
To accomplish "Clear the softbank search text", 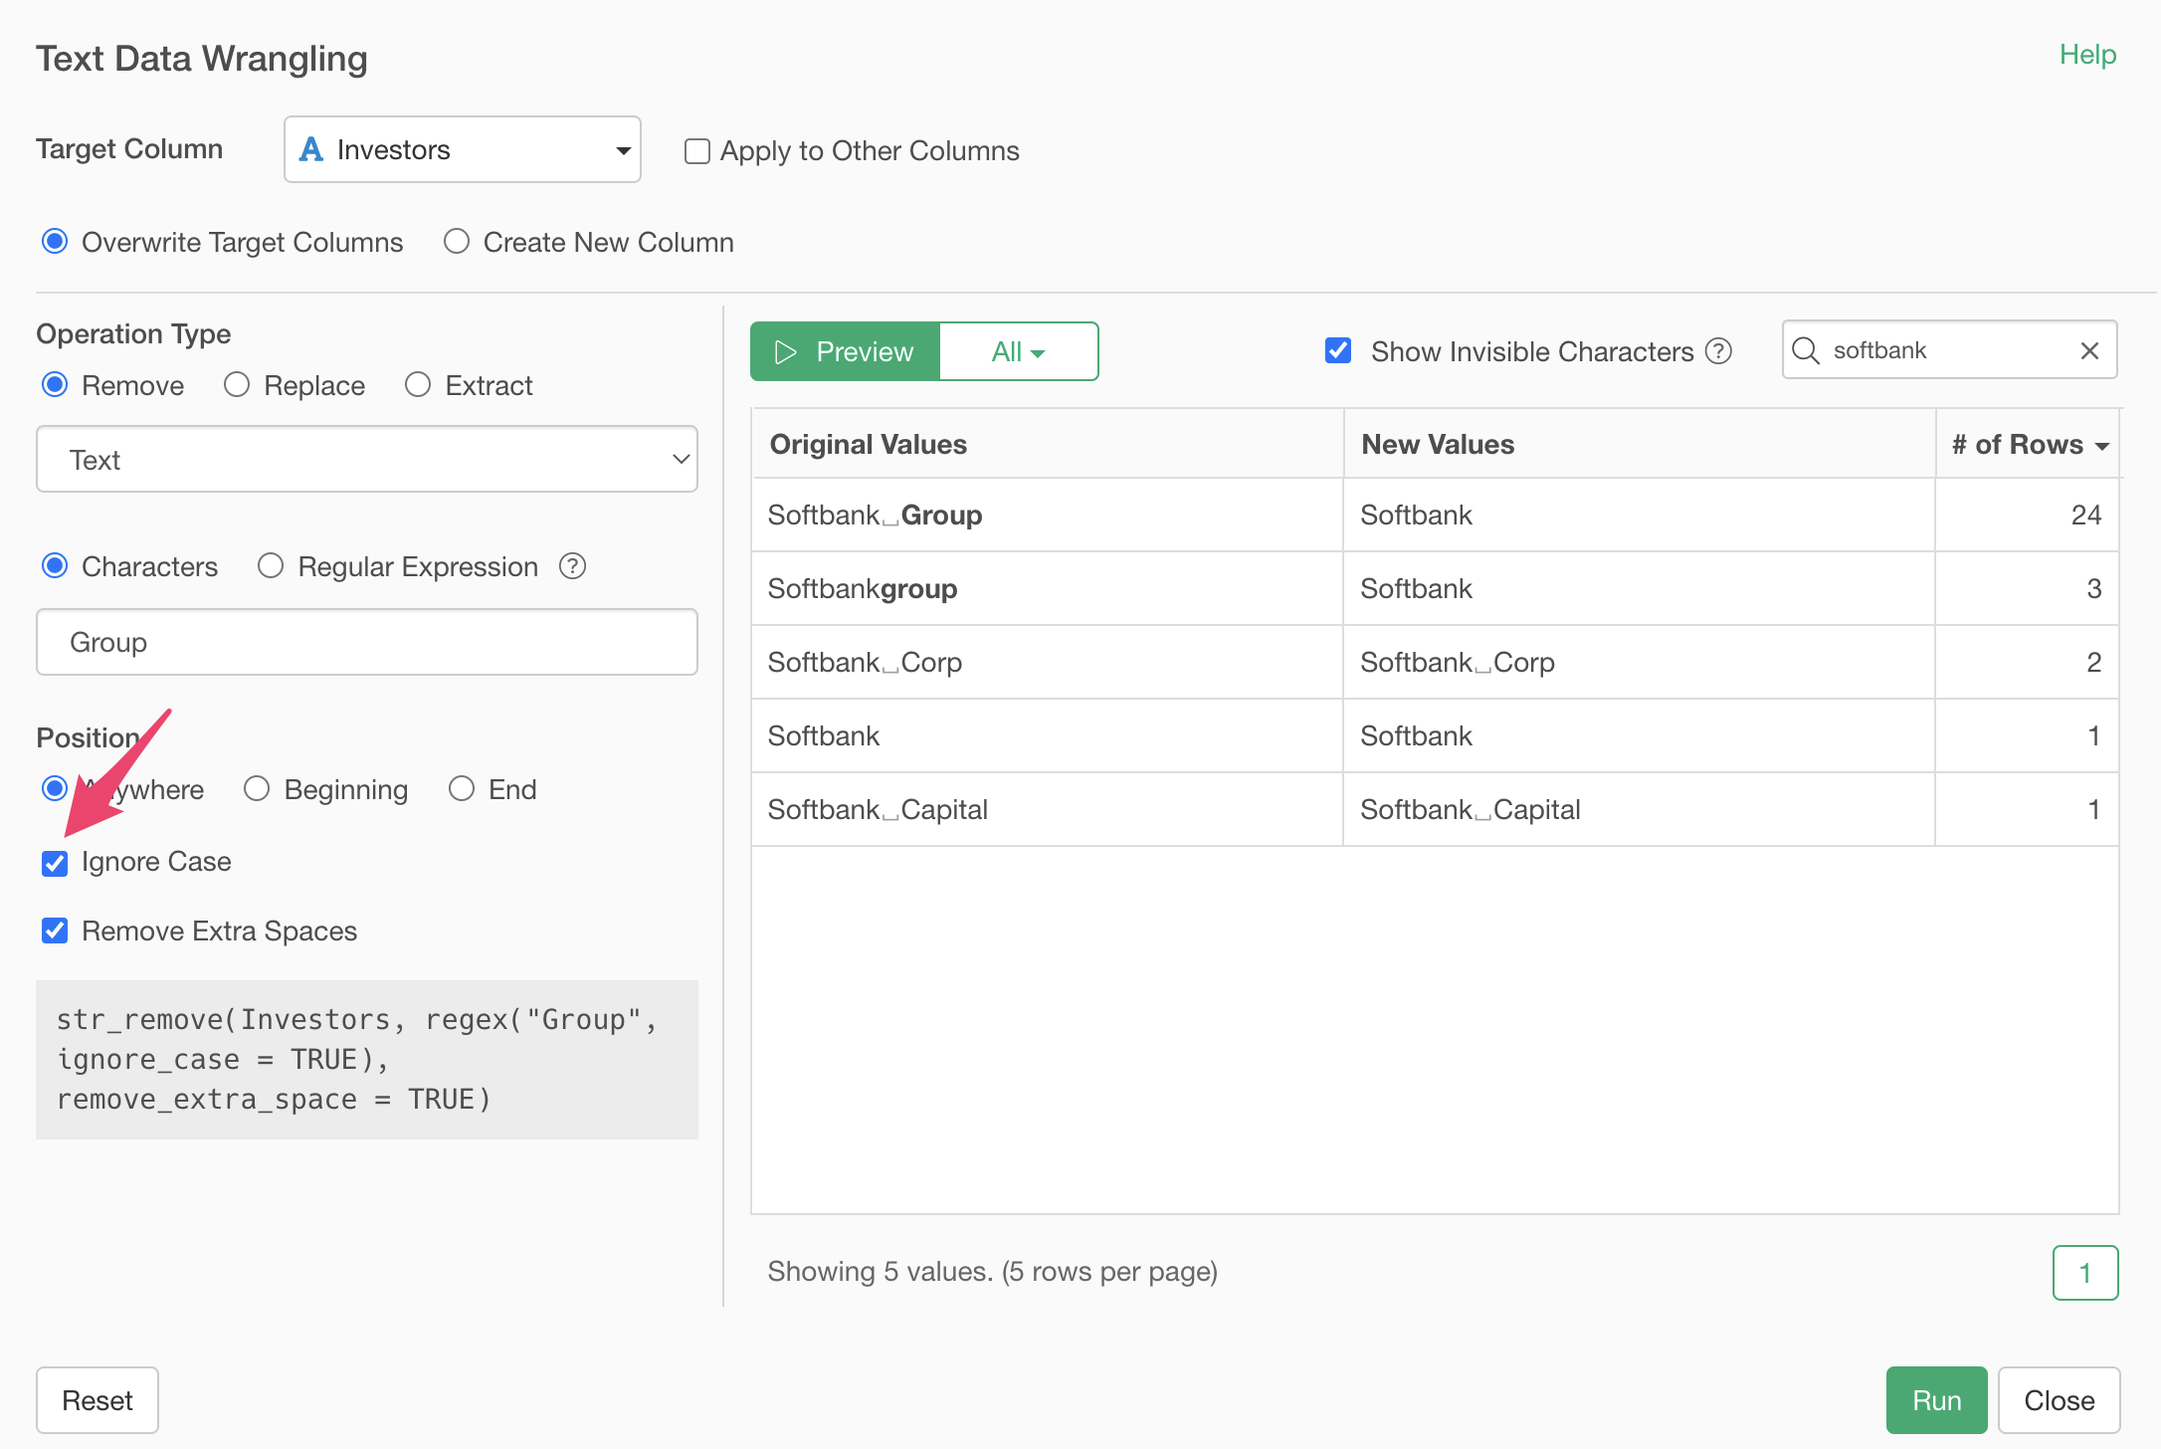I will tap(2089, 350).
